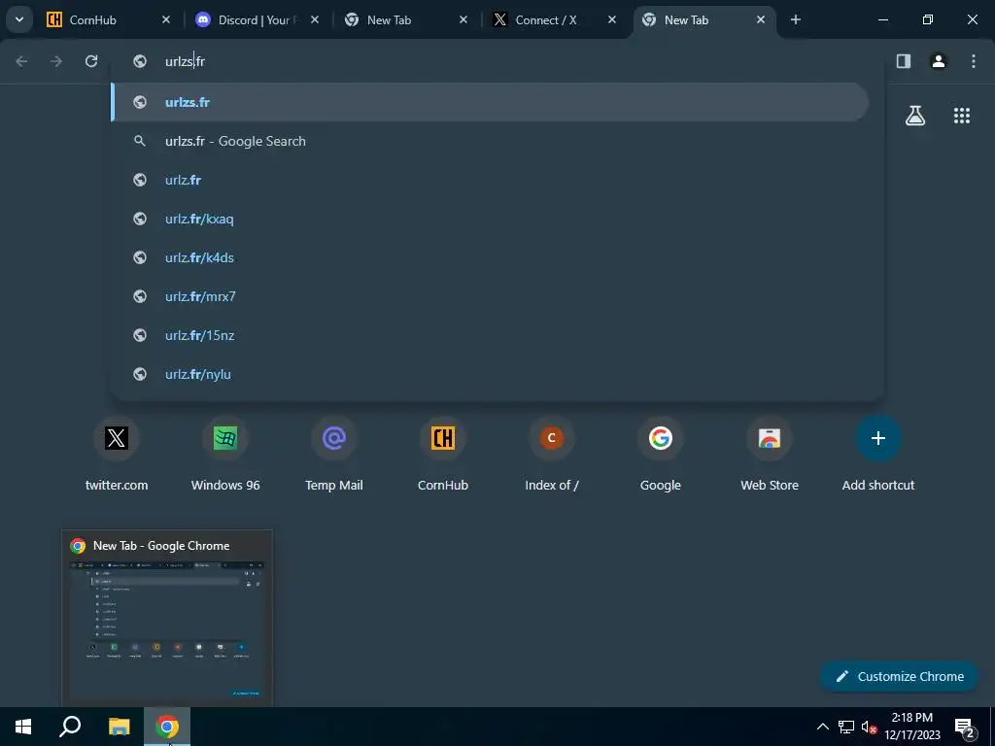
Task: Open Windows taskbar search
Action: point(70,727)
